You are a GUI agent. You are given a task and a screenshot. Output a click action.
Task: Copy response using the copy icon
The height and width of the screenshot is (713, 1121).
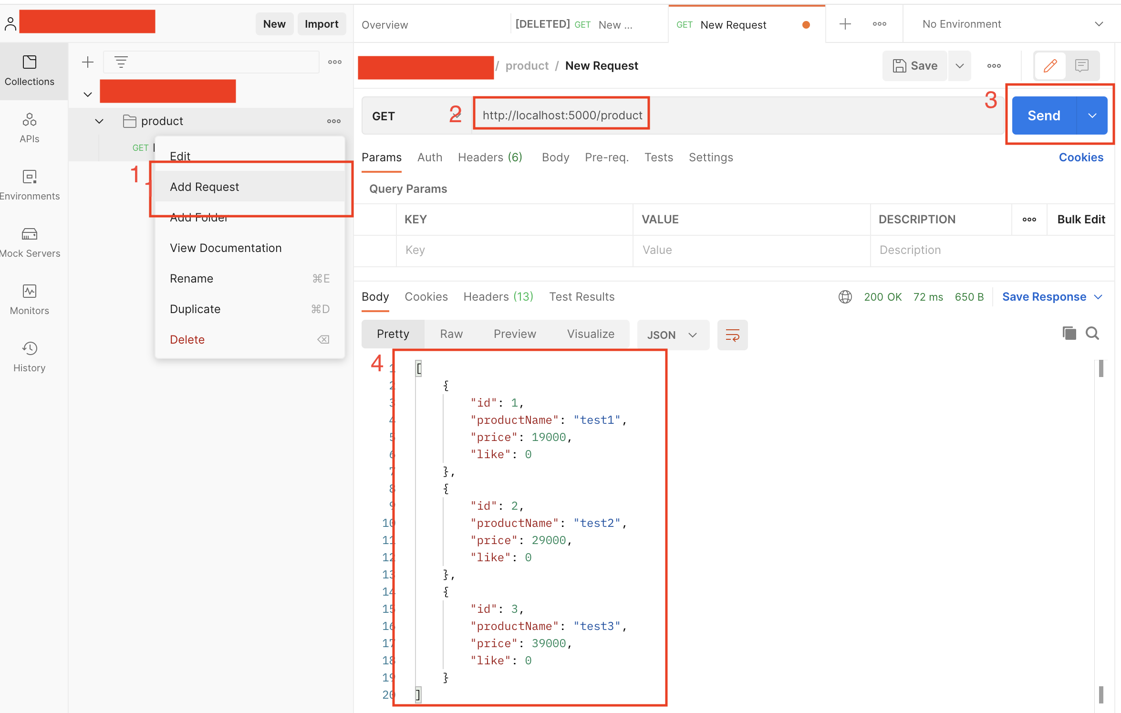(x=1069, y=333)
